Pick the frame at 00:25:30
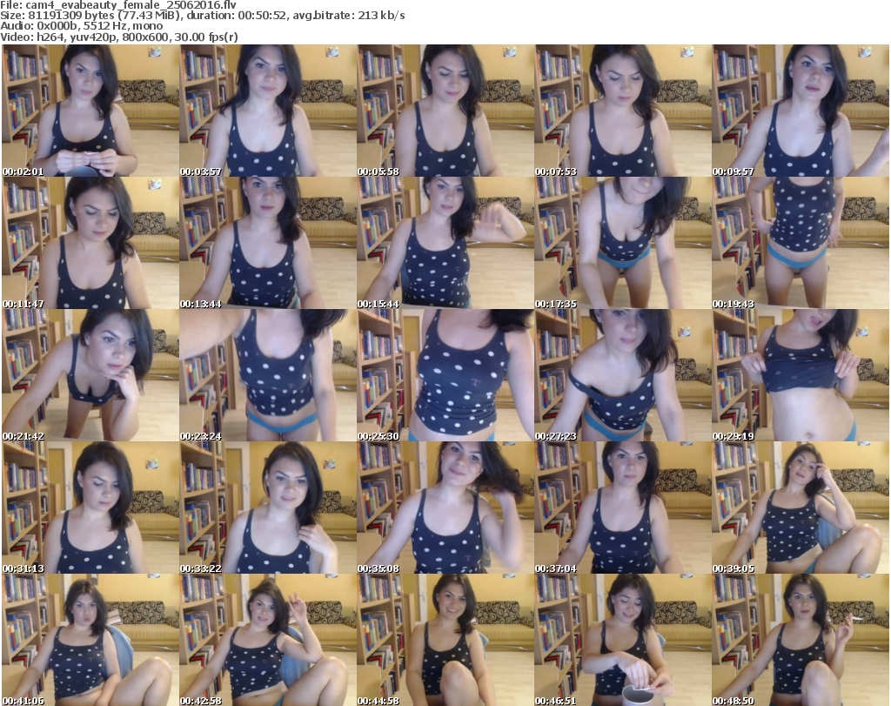The height and width of the screenshot is (706, 891). [445, 375]
